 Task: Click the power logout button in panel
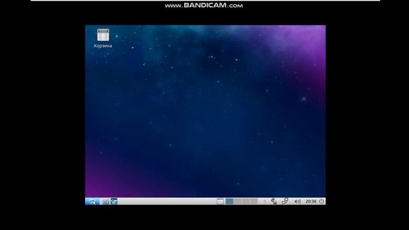pyautogui.click(x=321, y=201)
